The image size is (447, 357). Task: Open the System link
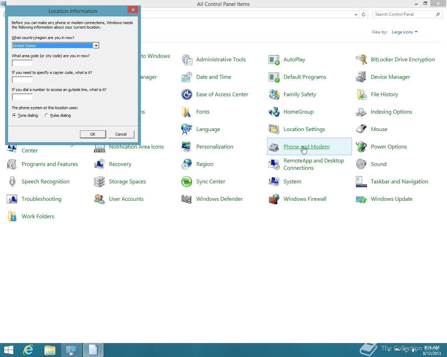(292, 182)
